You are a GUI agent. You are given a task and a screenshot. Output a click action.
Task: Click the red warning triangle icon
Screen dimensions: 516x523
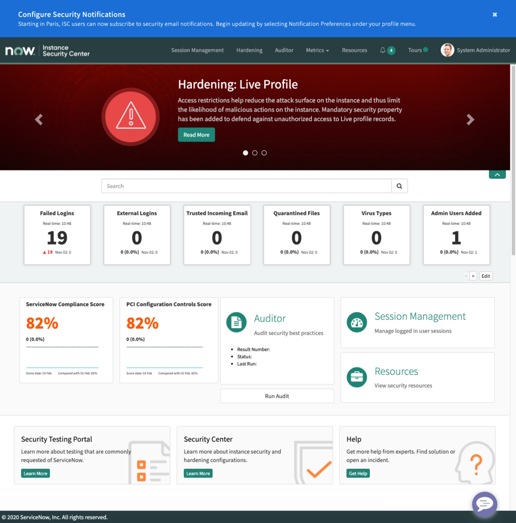(x=131, y=117)
